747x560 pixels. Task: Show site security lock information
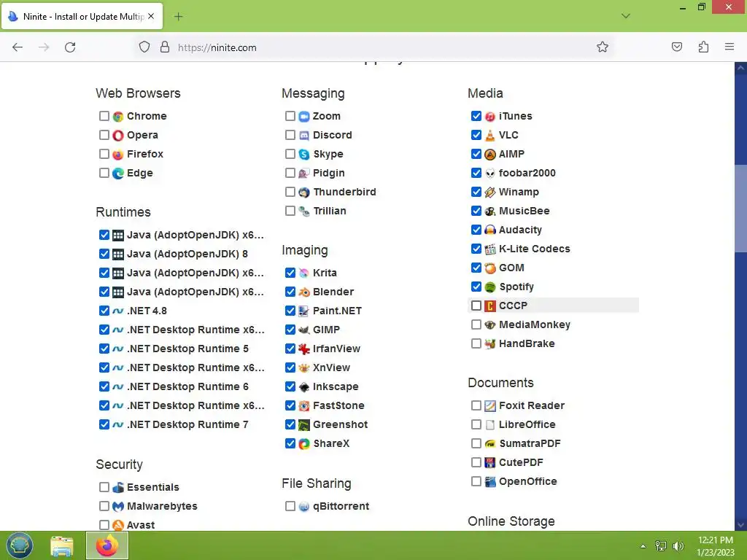coord(164,47)
